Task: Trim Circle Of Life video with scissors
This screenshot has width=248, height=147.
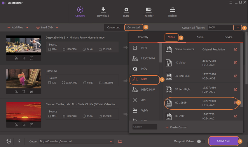Action: (16, 125)
